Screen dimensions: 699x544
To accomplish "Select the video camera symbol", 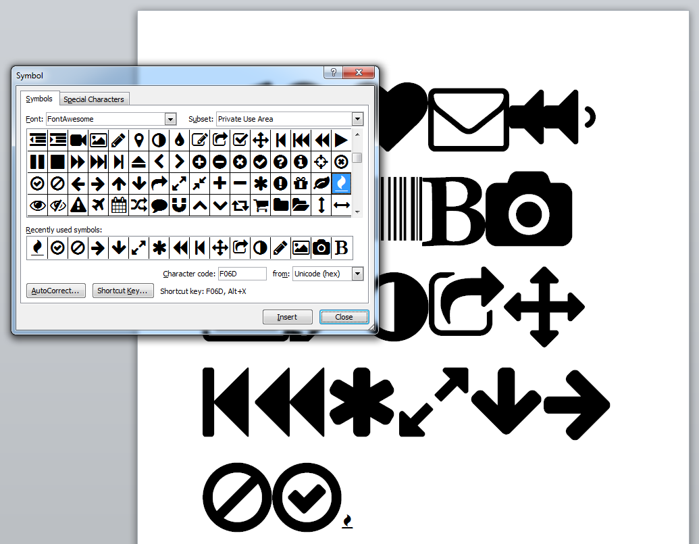I will [x=78, y=140].
